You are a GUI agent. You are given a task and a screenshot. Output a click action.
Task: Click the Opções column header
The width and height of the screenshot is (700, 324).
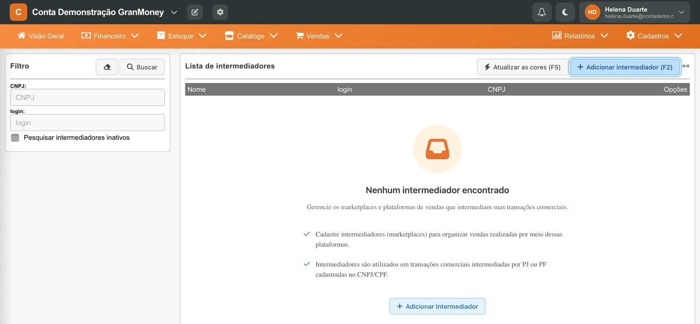point(675,90)
